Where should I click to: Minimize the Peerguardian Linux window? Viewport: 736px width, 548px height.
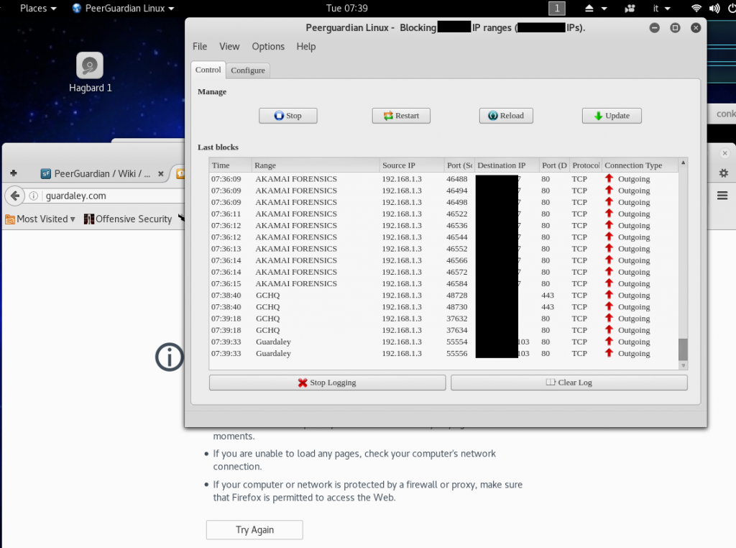654,28
